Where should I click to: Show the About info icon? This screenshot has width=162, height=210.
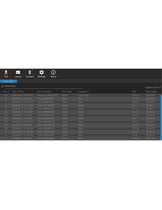(x=53, y=72)
